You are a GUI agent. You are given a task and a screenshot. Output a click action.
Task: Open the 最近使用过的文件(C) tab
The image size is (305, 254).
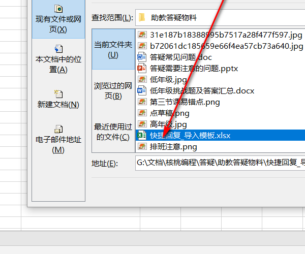(113, 132)
